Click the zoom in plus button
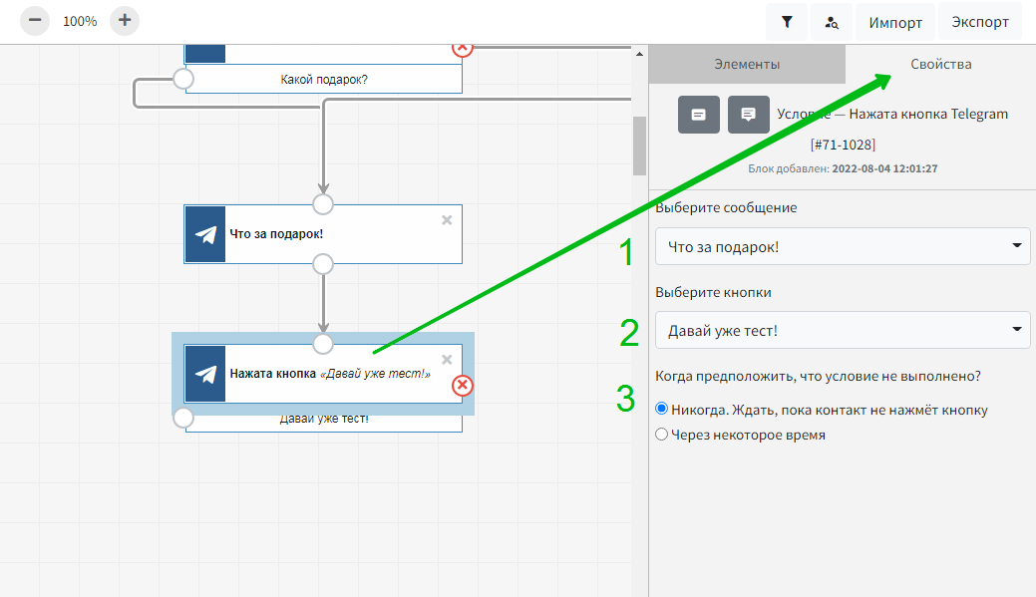Image resolution: width=1036 pixels, height=597 pixels. coord(125,20)
